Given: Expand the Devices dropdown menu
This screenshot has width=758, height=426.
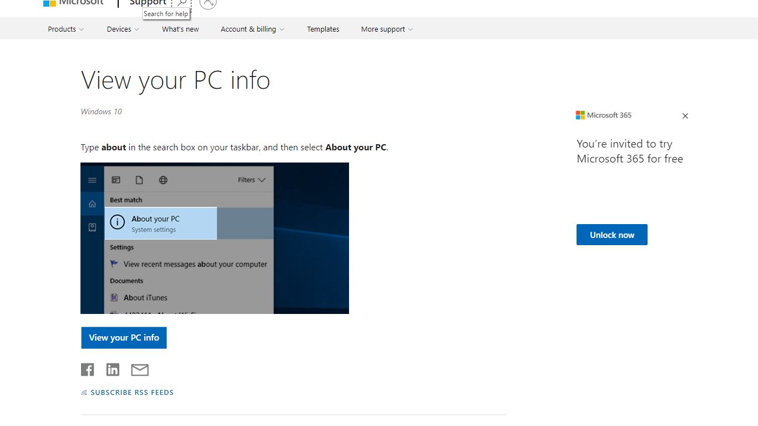Looking at the screenshot, I should [123, 29].
